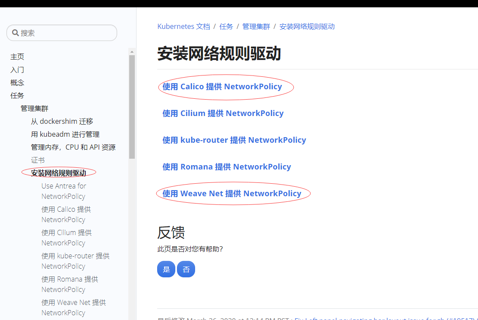478x320 pixels.
Task: Open 管理内存，CPU 和 API 资源 entry
Action: pos(73,147)
